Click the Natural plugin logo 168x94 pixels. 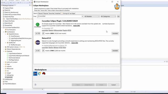[x=38, y=42]
